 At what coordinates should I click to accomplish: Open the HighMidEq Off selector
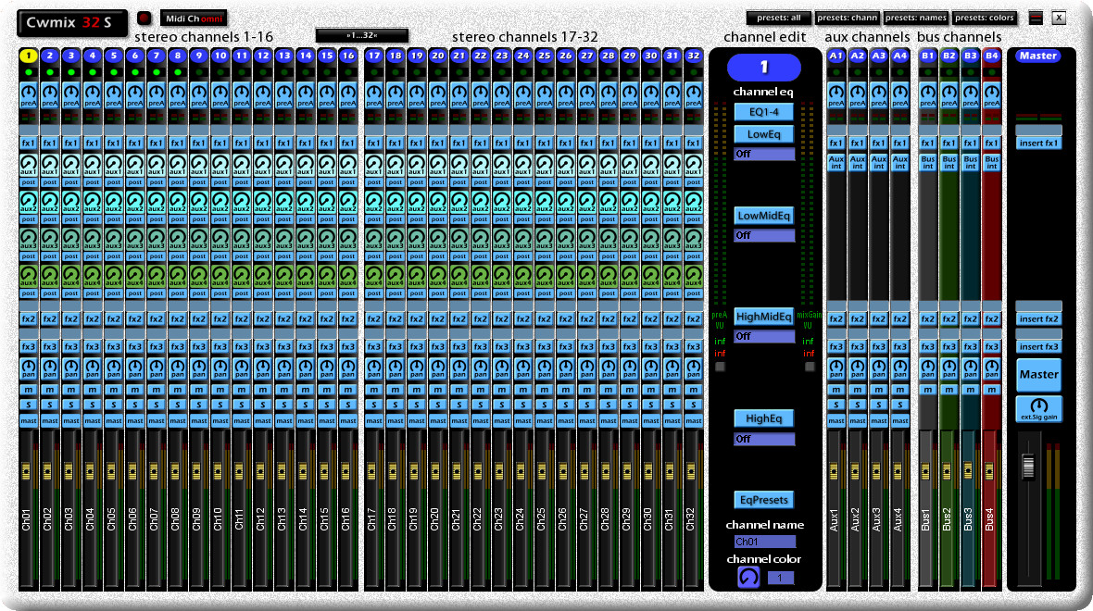pos(764,337)
